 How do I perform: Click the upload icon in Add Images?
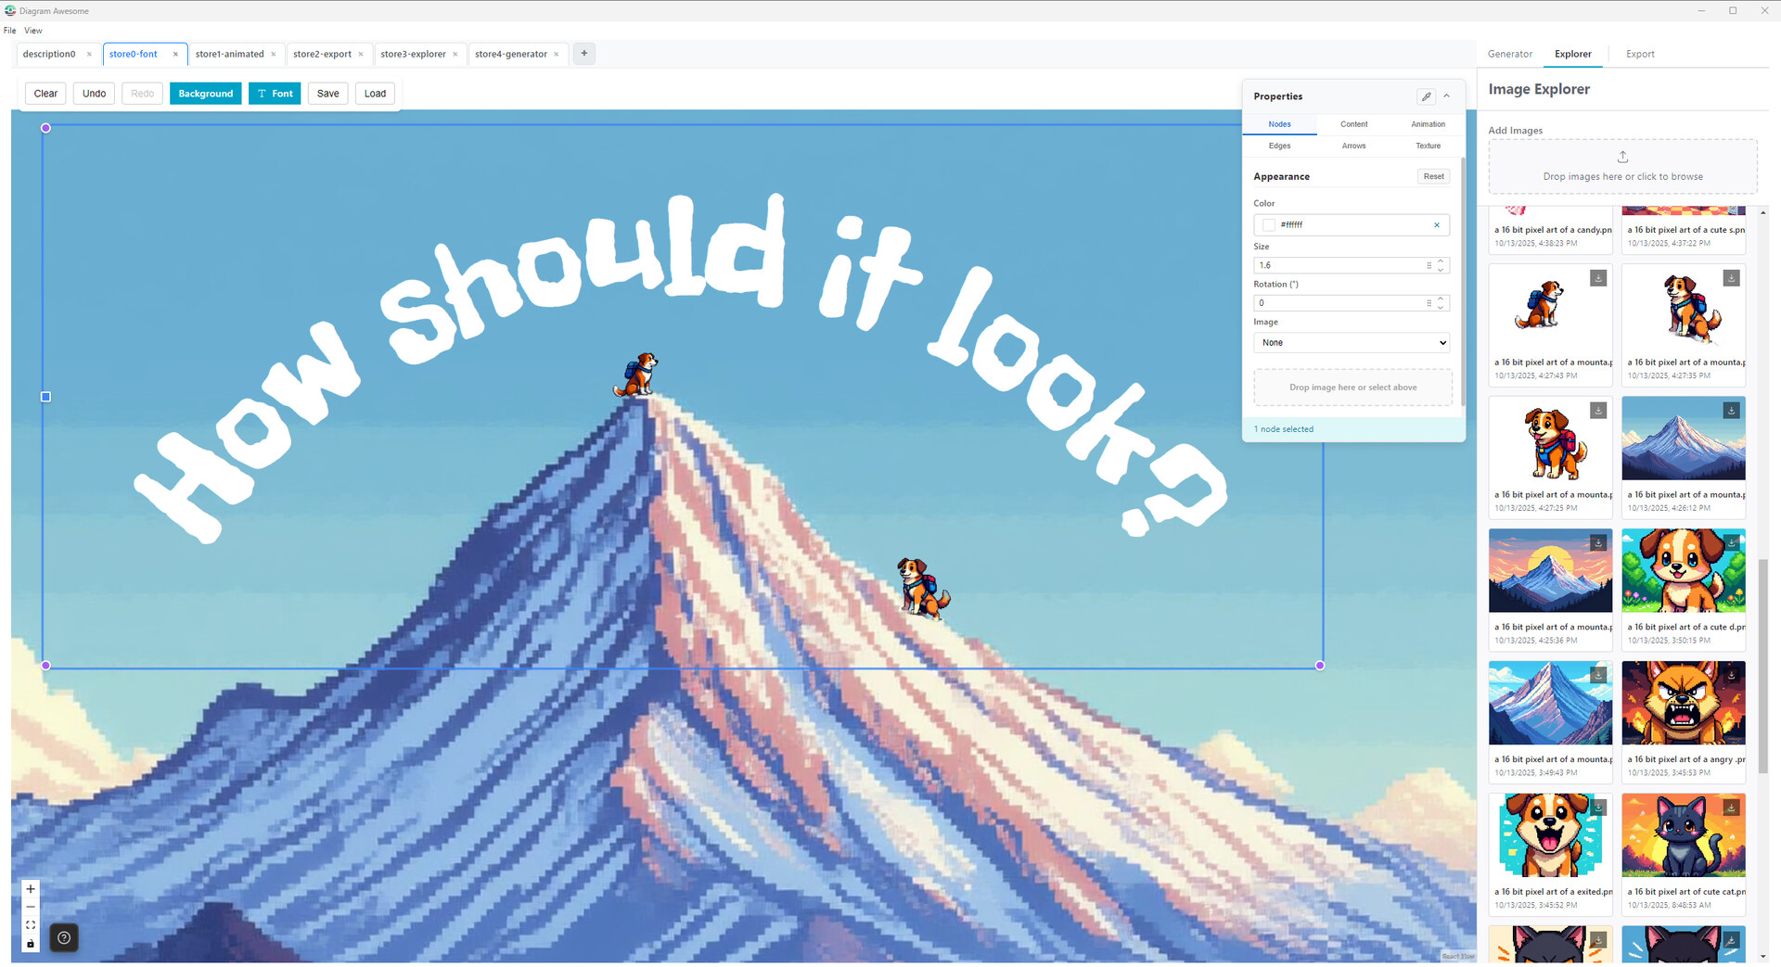coord(1622,157)
